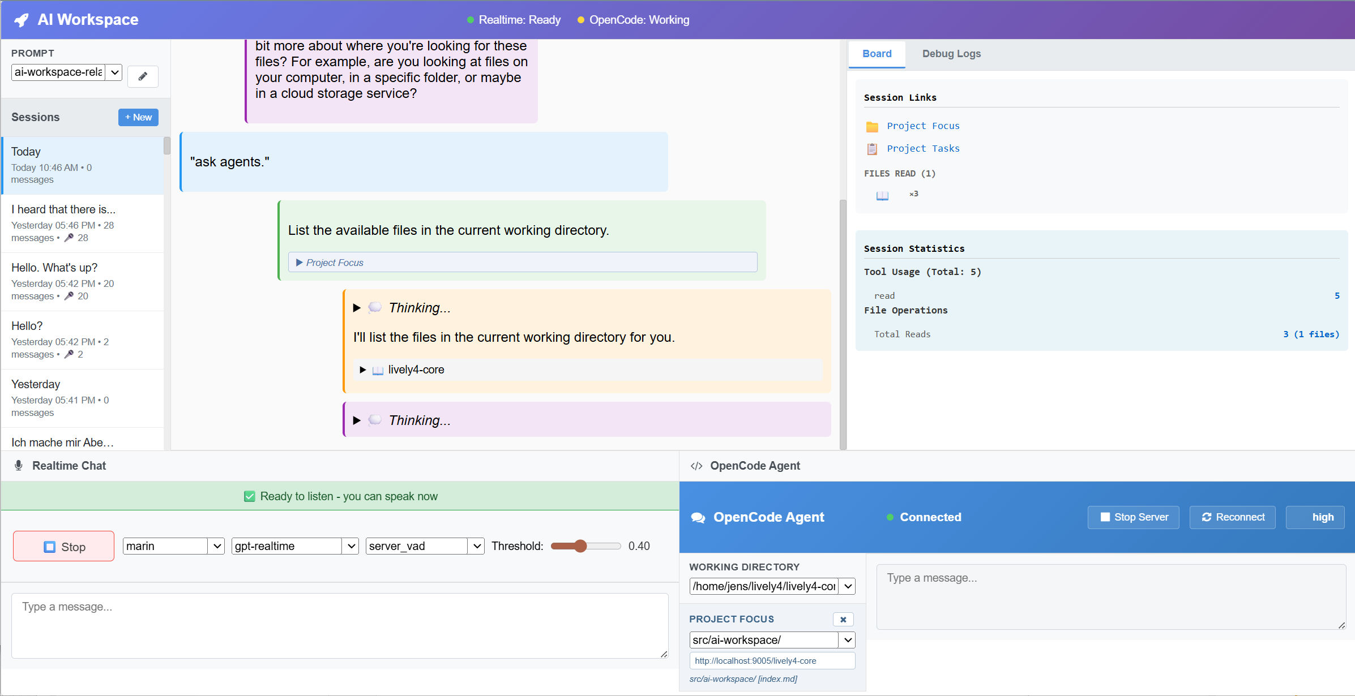Screen dimensions: 1355x696
Task: Toggle the high reasoning level button
Action: coord(1315,517)
